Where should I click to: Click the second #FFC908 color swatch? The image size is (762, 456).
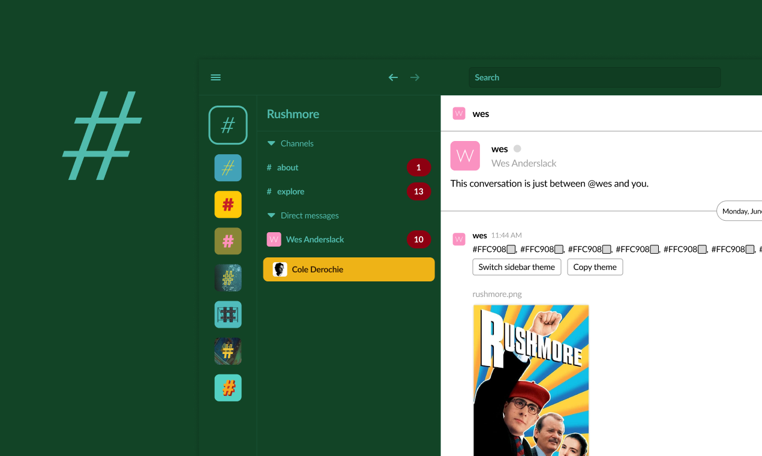coord(559,249)
